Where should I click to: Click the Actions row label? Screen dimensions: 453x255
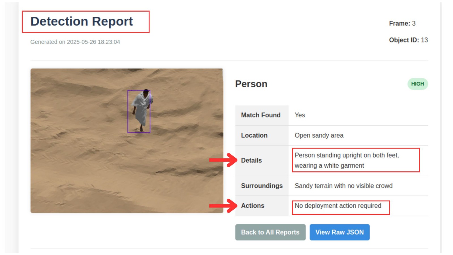[253, 206]
